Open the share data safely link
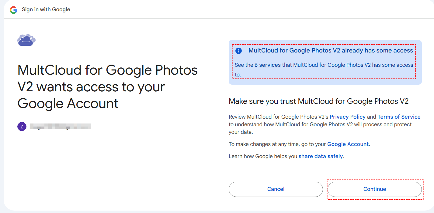This screenshot has height=213, width=434. [x=321, y=157]
